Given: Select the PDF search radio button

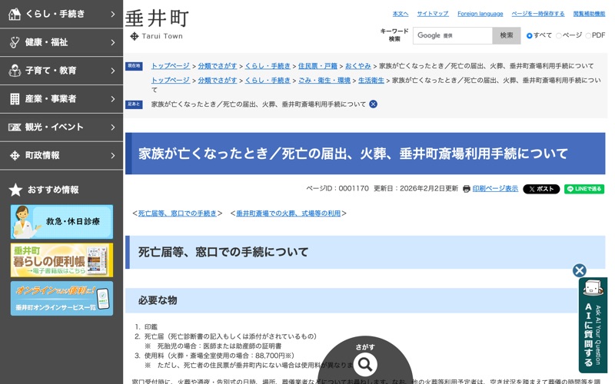Looking at the screenshot, I should tap(588, 35).
